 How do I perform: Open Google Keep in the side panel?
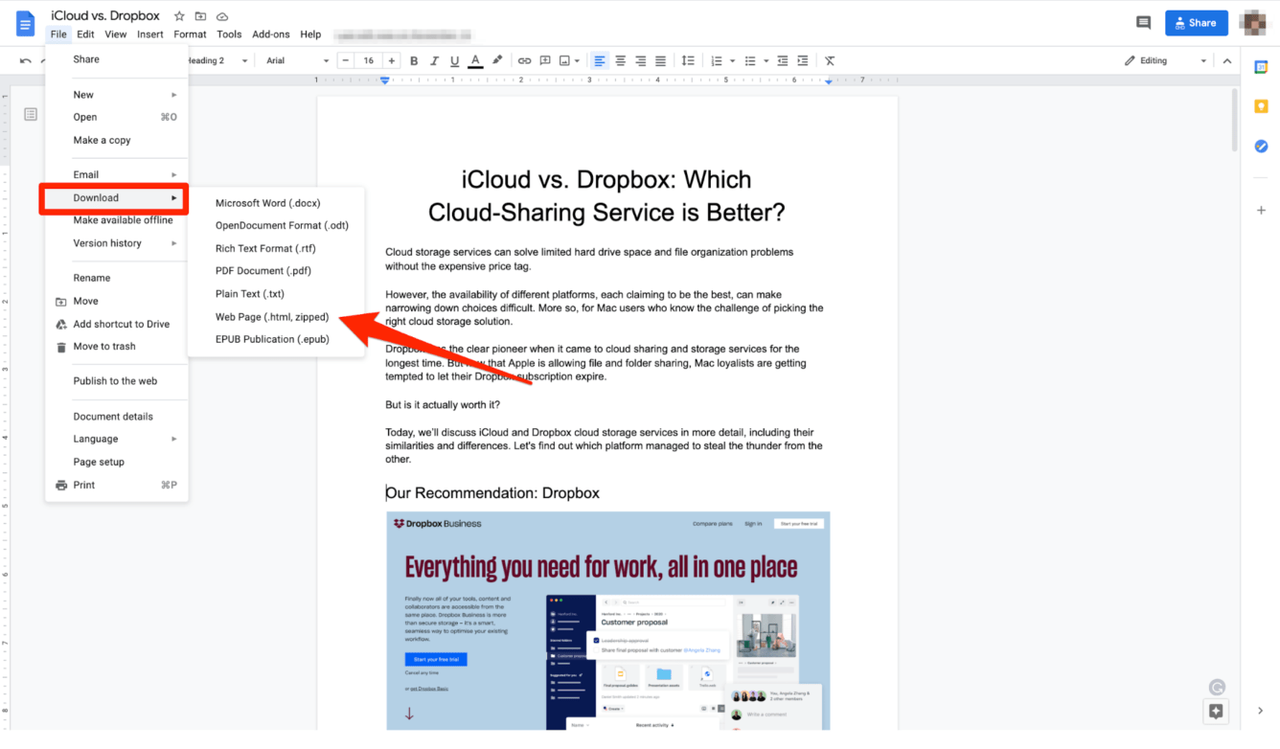[x=1261, y=105]
